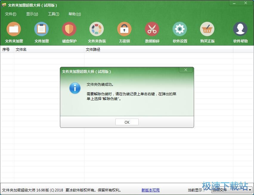Screen dimensions: 254x195
Task: Sort by 文件路径 column header
Action: coord(159,50)
